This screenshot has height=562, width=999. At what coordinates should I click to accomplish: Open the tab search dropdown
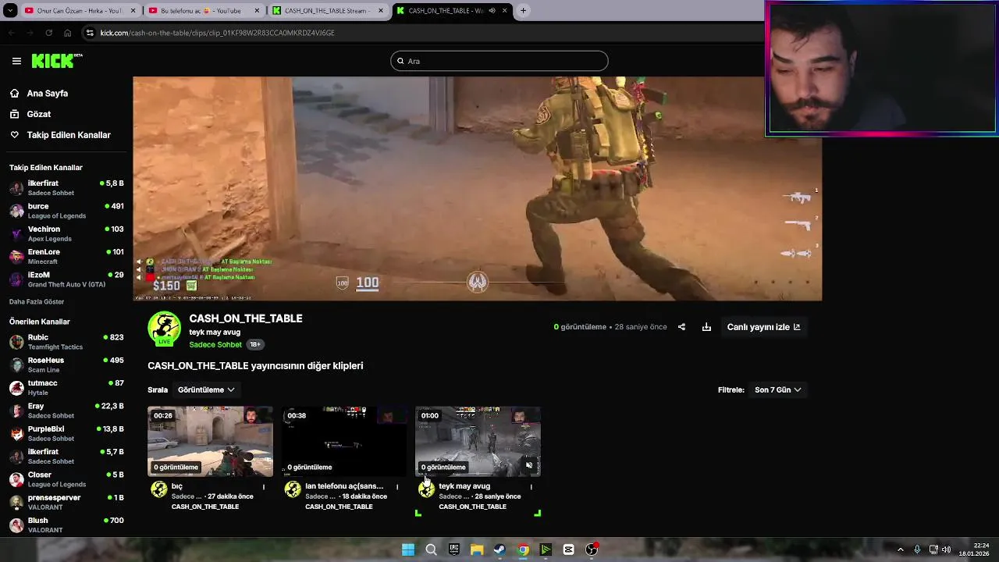(x=10, y=11)
